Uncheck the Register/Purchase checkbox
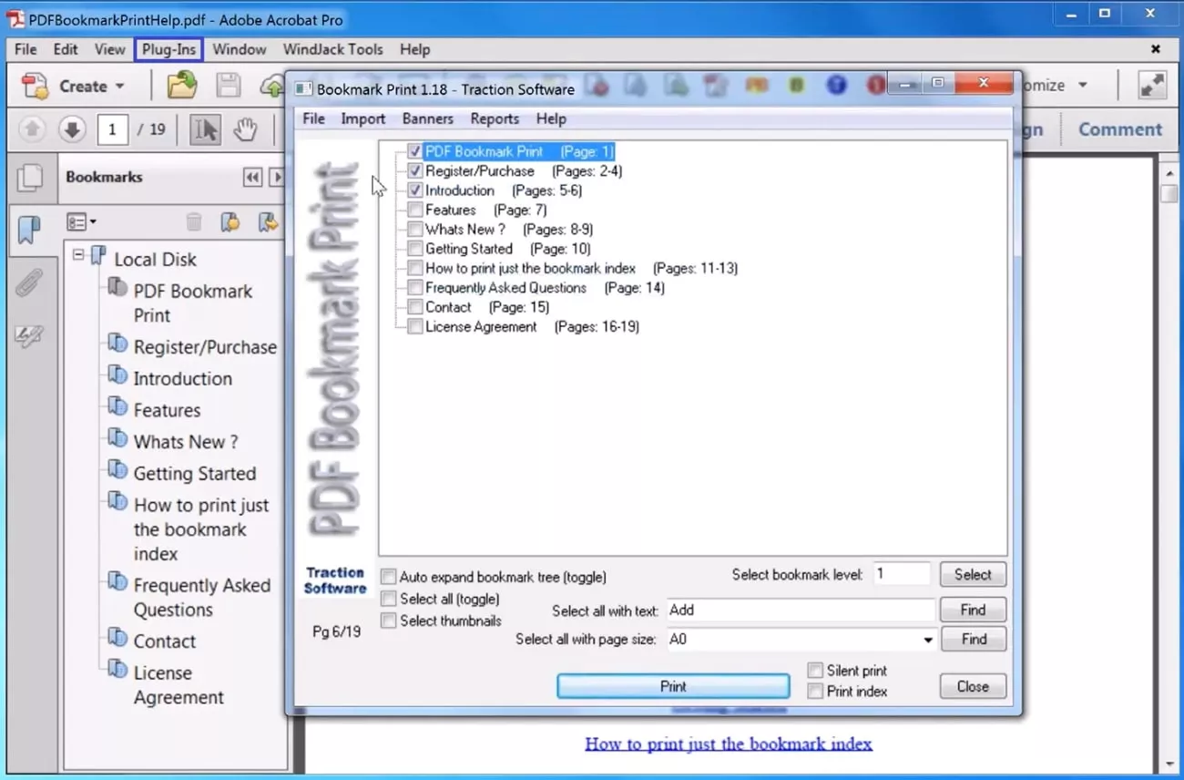This screenshot has width=1184, height=780. [415, 171]
